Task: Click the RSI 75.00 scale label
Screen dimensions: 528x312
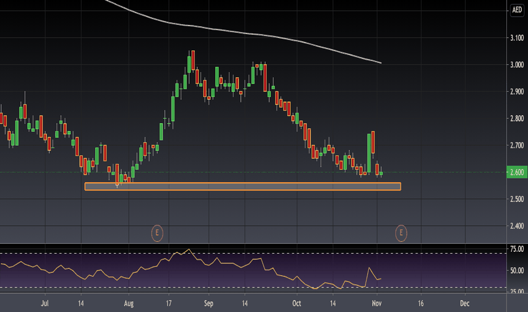Action: 517,249
